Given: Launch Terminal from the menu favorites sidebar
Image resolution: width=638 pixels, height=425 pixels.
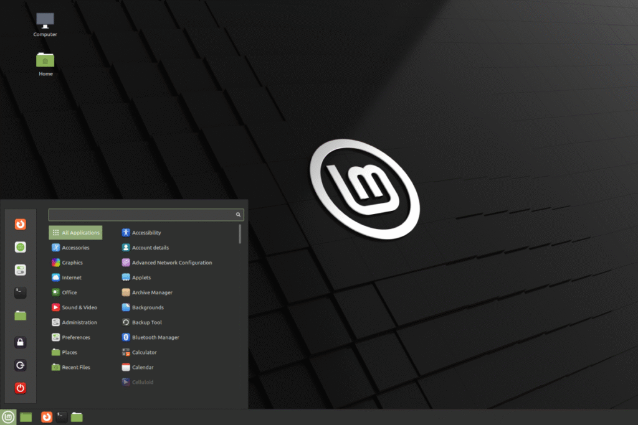Looking at the screenshot, I should pyautogui.click(x=21, y=292).
